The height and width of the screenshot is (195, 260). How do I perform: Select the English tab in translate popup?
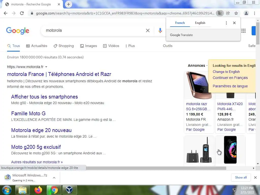(200, 23)
